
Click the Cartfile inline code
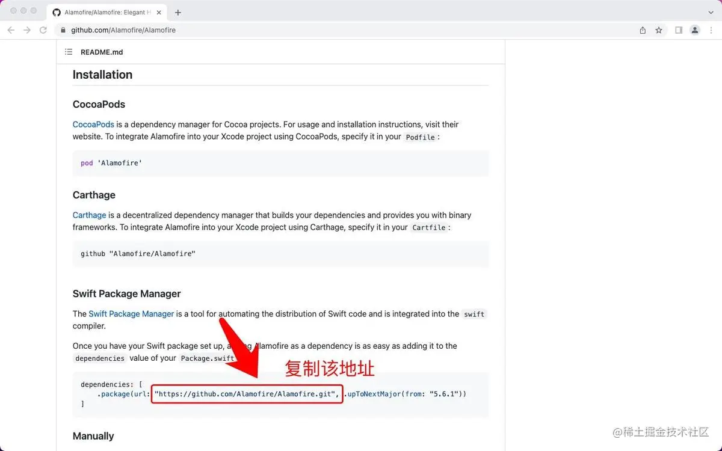click(x=429, y=228)
